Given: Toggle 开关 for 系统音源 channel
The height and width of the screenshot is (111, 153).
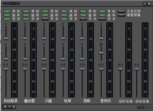Looking at the screenshot, I should click(x=7, y=19).
